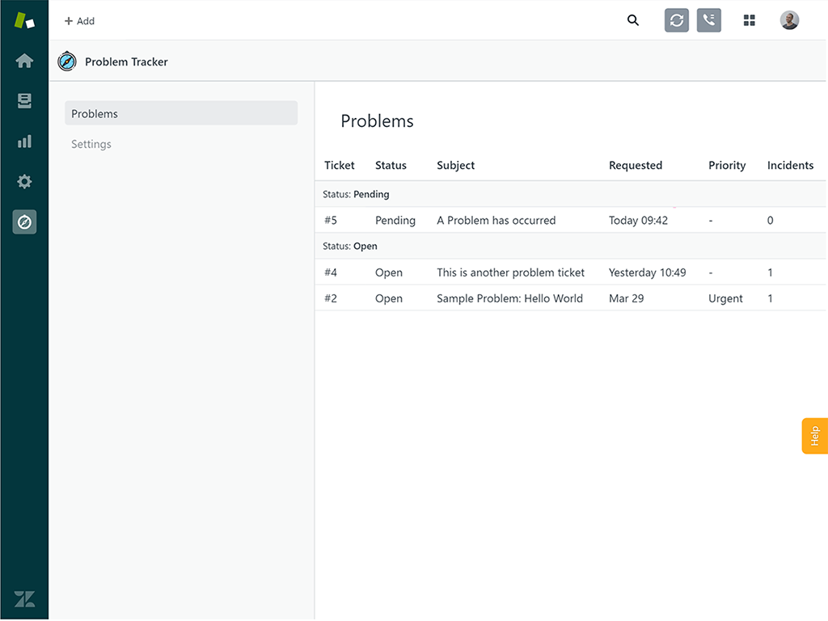Click the green Zendesk product logo top left
Viewport: 828px width, 621px height.
coord(24,20)
